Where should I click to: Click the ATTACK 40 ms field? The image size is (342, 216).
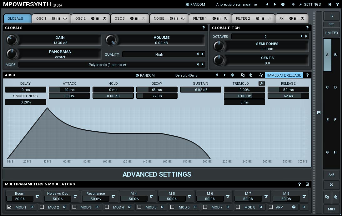click(69, 90)
